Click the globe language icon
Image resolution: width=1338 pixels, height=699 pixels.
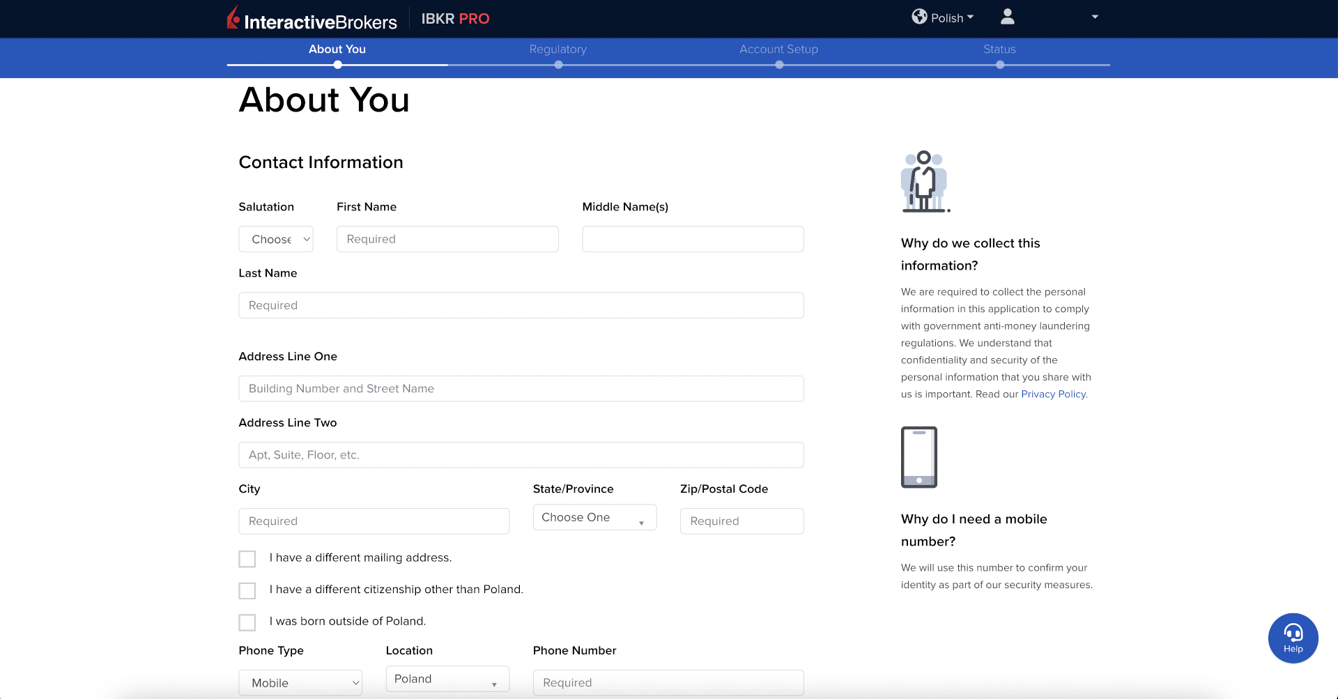click(919, 17)
